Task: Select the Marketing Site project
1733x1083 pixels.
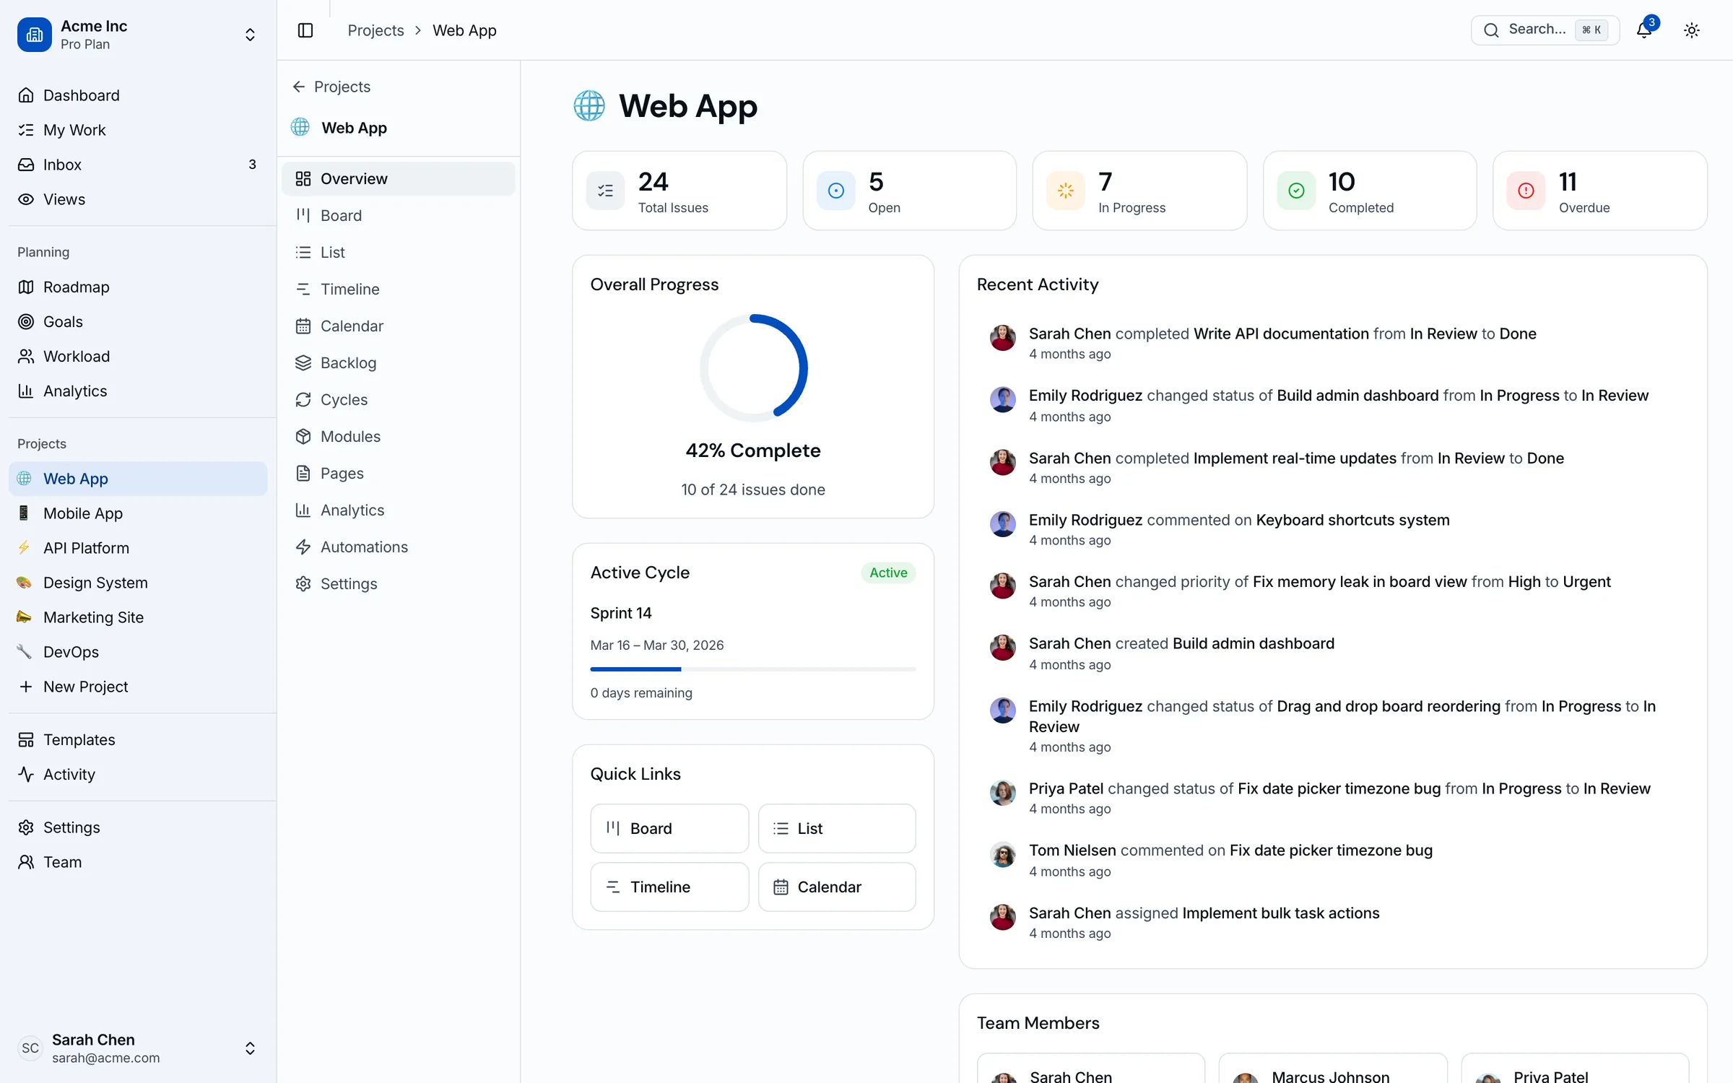Action: [x=138, y=617]
